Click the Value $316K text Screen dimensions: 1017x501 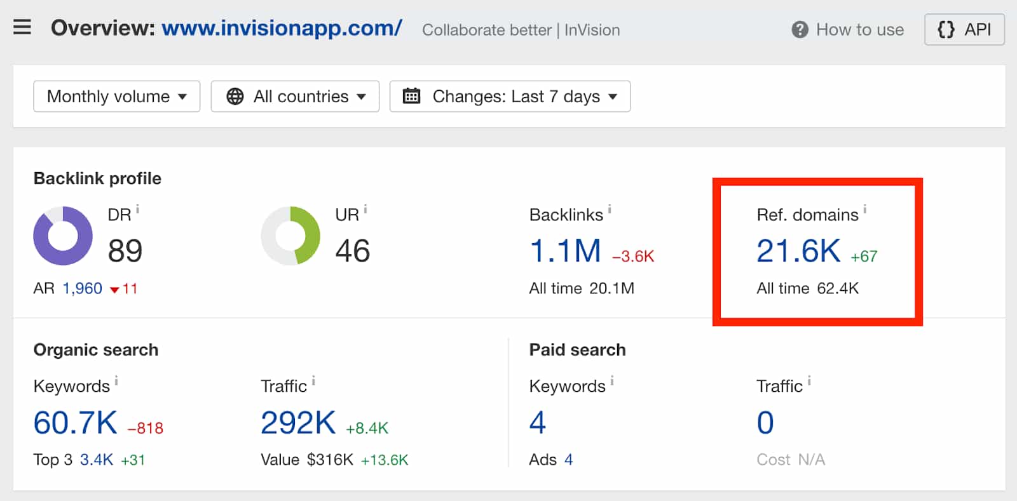pyautogui.click(x=307, y=460)
